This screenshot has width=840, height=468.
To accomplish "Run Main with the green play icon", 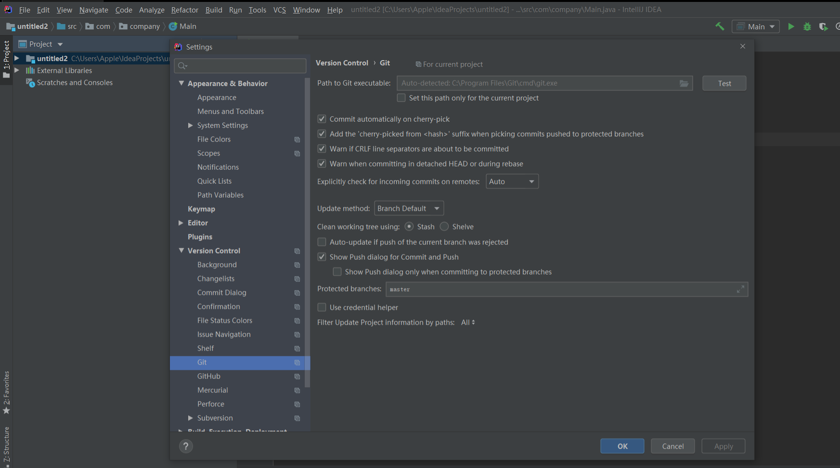I will (791, 26).
